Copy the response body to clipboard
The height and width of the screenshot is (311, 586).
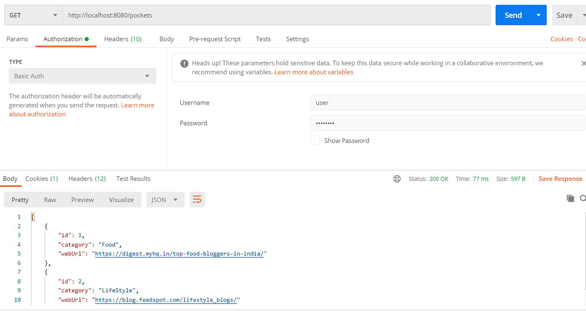pos(571,198)
